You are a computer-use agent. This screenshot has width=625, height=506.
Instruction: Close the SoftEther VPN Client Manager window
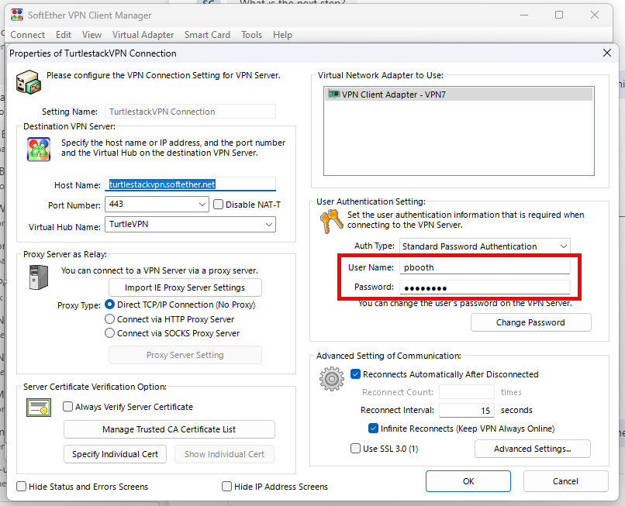coord(595,15)
